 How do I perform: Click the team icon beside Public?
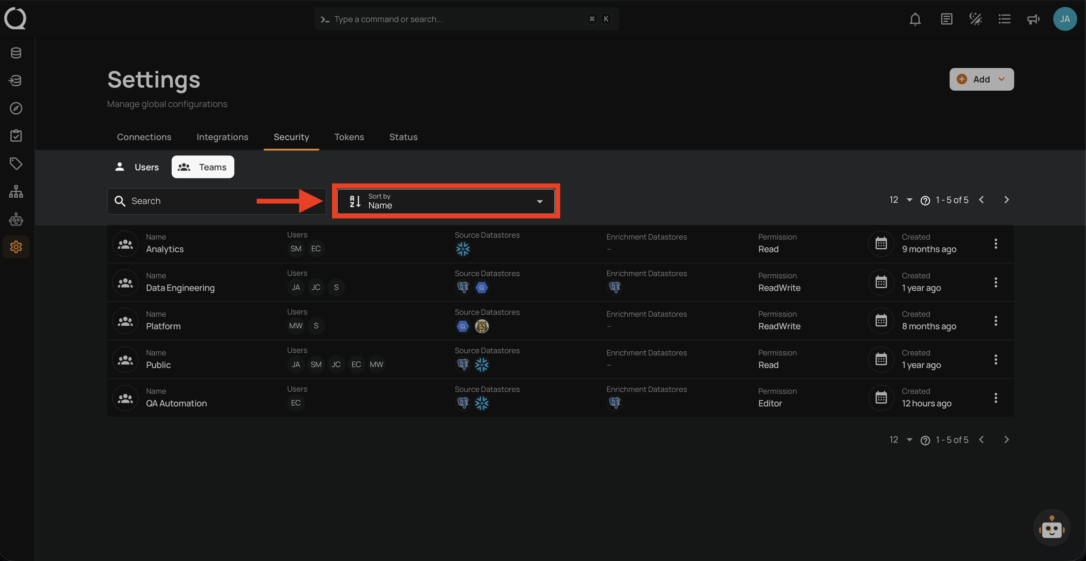(125, 360)
